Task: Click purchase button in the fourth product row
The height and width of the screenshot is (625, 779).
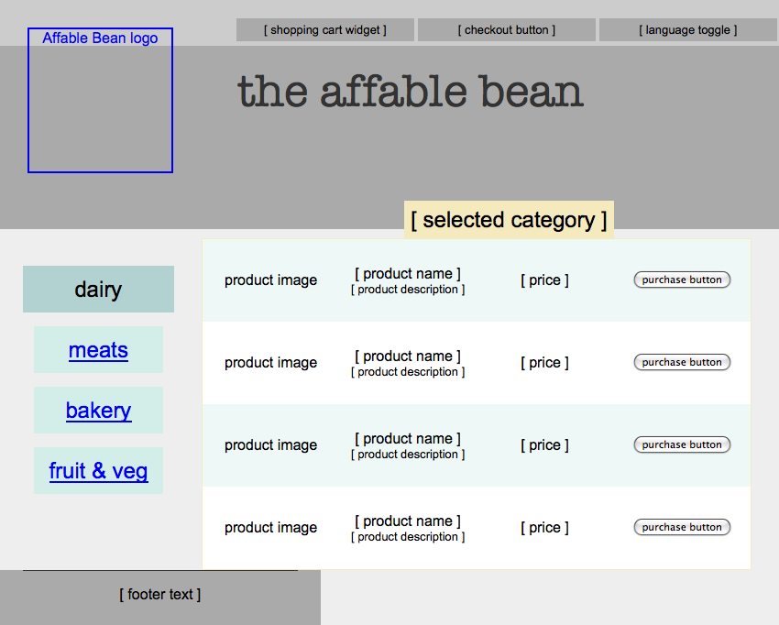Action: coord(682,527)
